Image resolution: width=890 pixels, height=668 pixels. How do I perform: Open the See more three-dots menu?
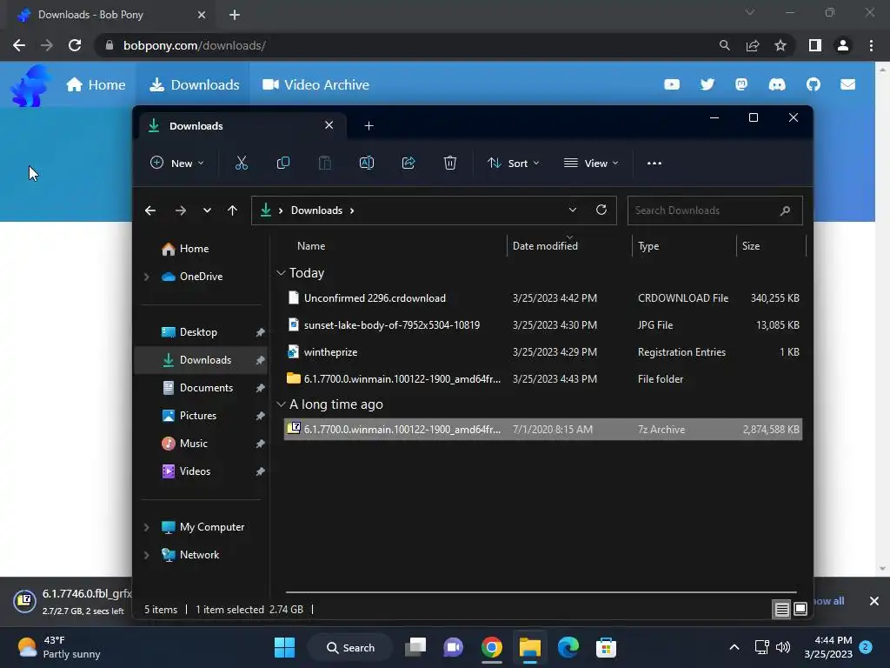(654, 163)
